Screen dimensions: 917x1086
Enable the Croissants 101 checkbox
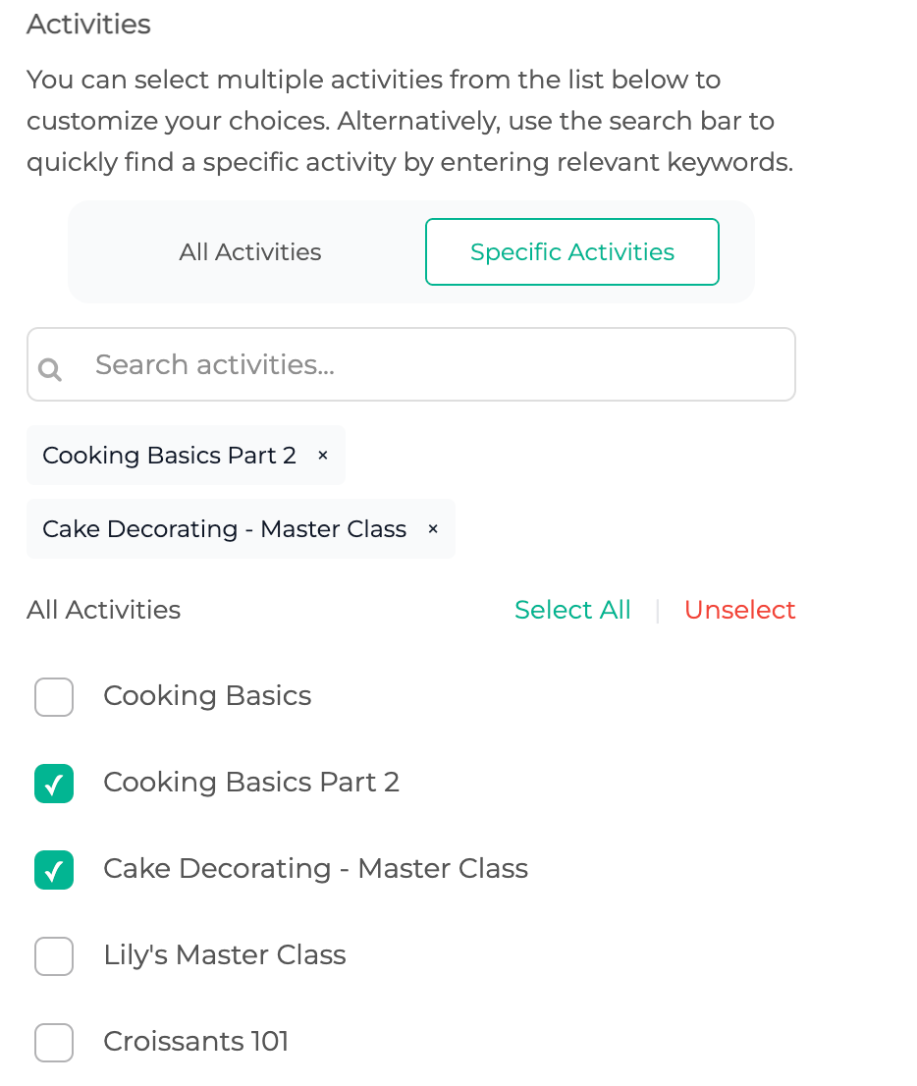tap(54, 1043)
